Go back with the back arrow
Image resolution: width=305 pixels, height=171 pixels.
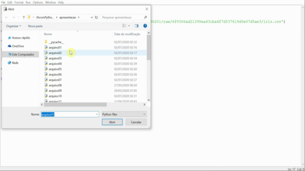(x=6, y=18)
